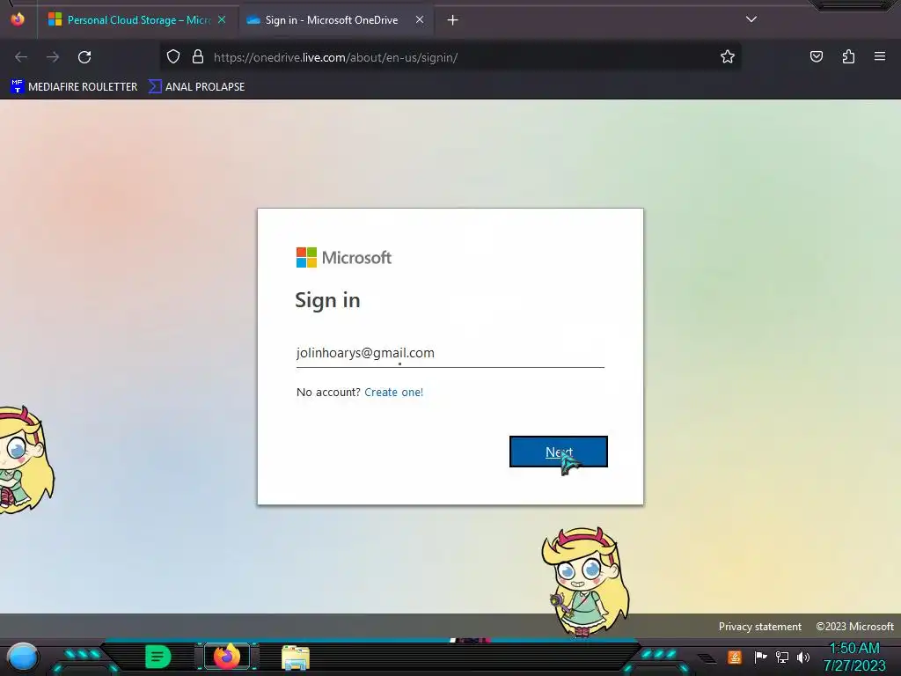
Task: Select the Sign in - Microsoft OneDrive tab
Action: tap(336, 20)
